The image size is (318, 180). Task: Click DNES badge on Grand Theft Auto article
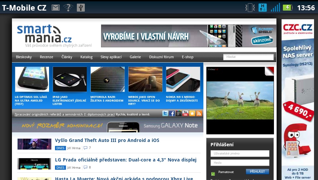tap(60, 148)
